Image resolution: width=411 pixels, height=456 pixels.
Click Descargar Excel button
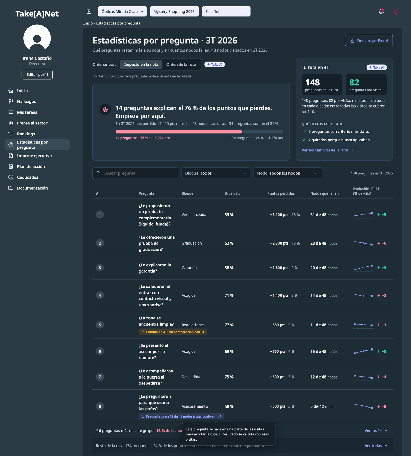tap(369, 41)
